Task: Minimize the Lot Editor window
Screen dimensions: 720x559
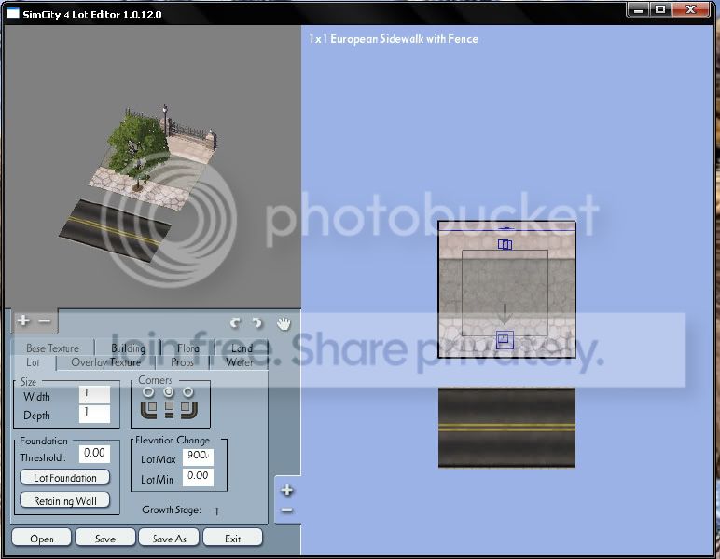Action: (x=638, y=9)
